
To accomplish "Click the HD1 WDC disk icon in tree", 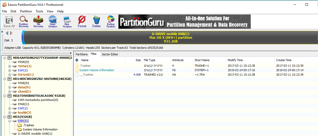I will coord(10,79).
